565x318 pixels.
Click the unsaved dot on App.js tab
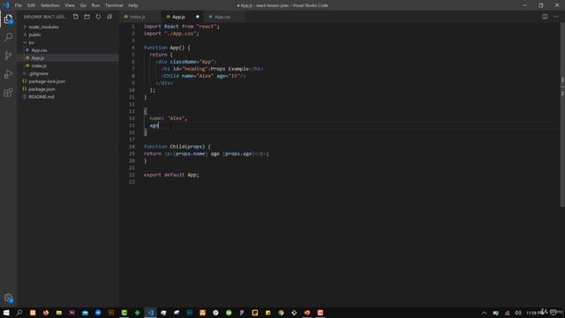click(198, 17)
